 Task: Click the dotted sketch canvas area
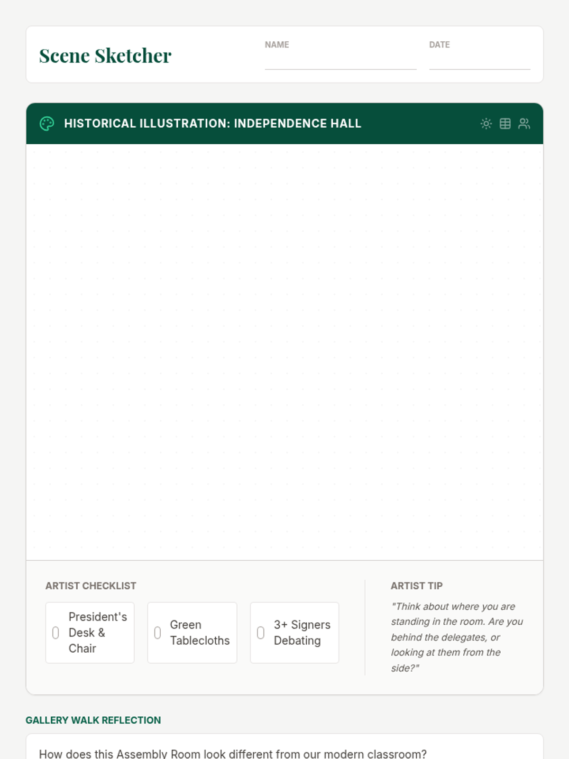[x=284, y=351]
